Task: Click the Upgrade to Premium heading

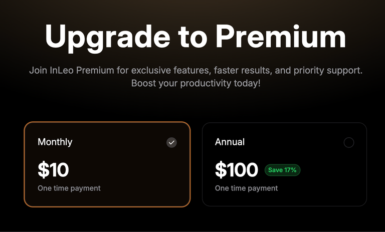Action: [196, 37]
